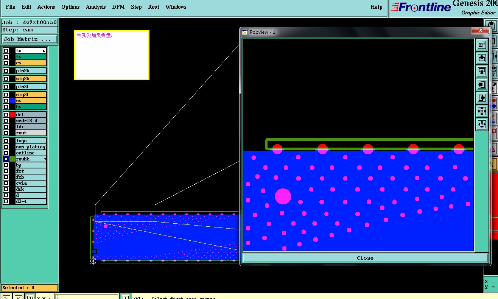The image size is (498, 299).
Task: Click the white zoom rectangle on main canvas
Action: coord(125,213)
